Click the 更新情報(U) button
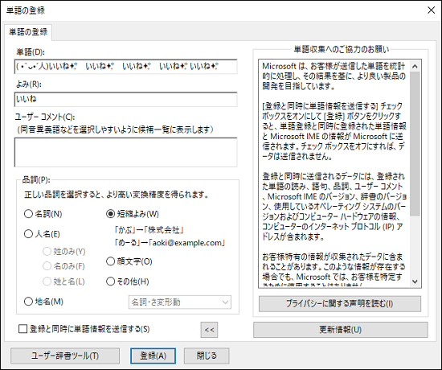 (x=341, y=330)
